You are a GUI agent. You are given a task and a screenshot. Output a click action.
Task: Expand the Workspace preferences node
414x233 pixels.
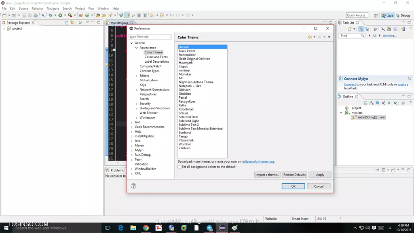pyautogui.click(x=137, y=118)
